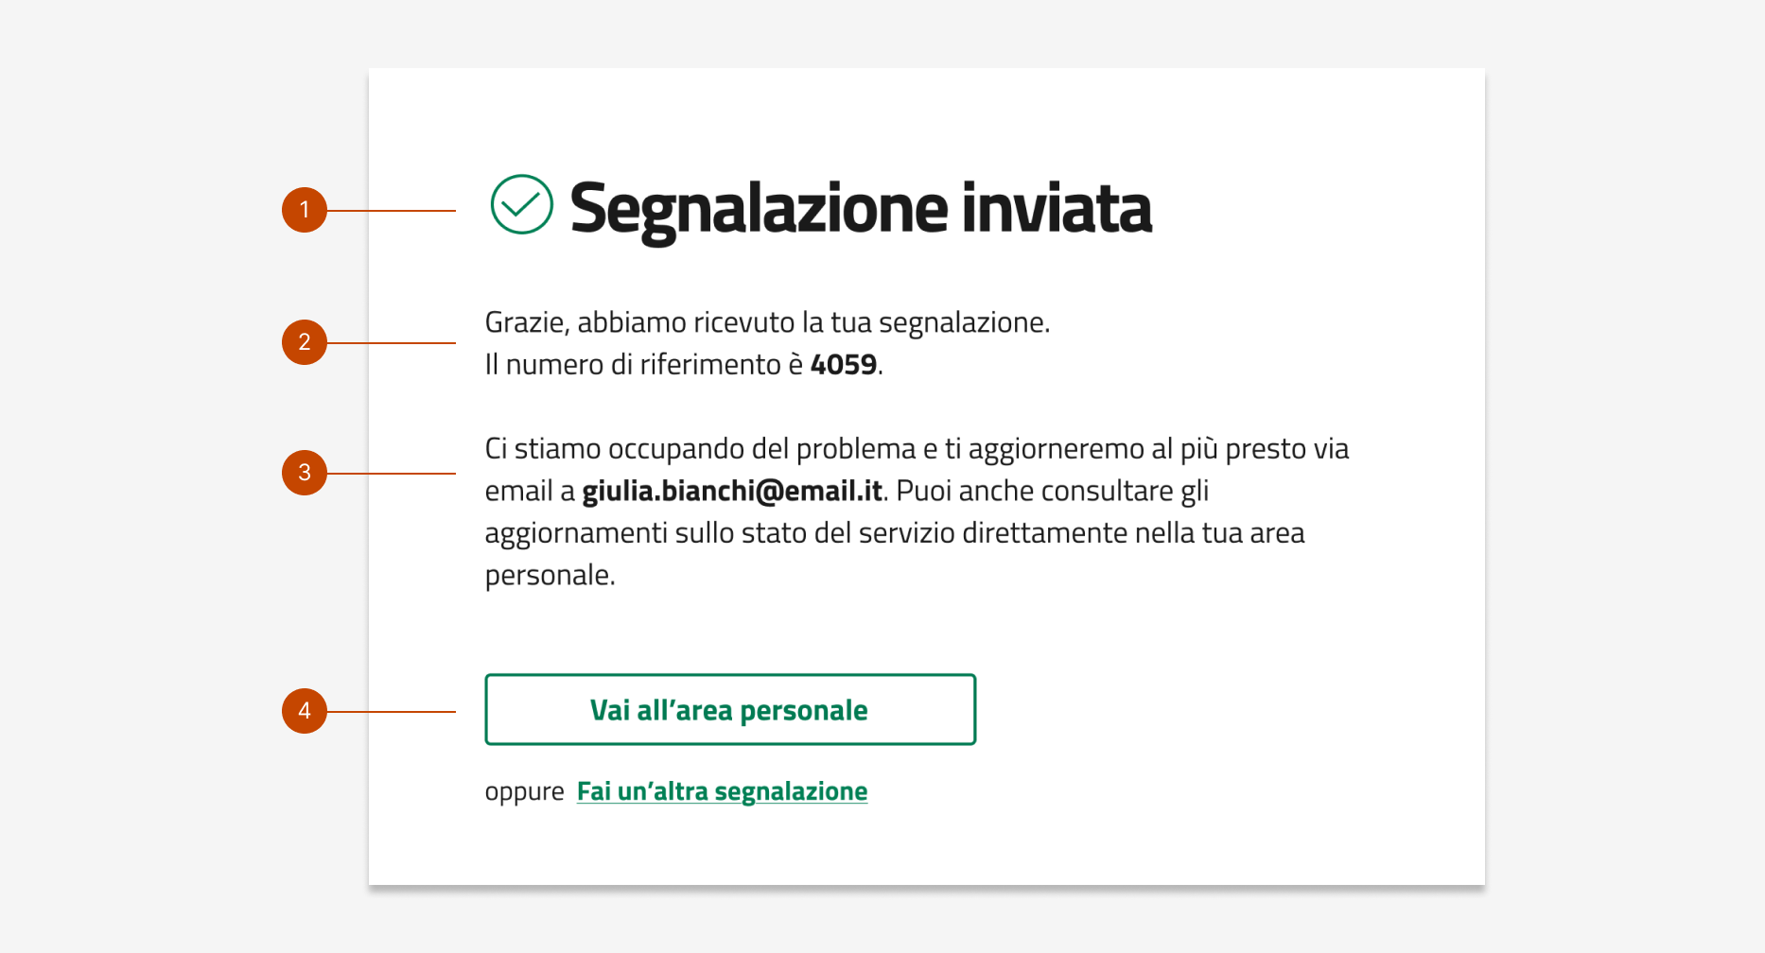
Task: Select annotation marker number 2
Action: (305, 341)
